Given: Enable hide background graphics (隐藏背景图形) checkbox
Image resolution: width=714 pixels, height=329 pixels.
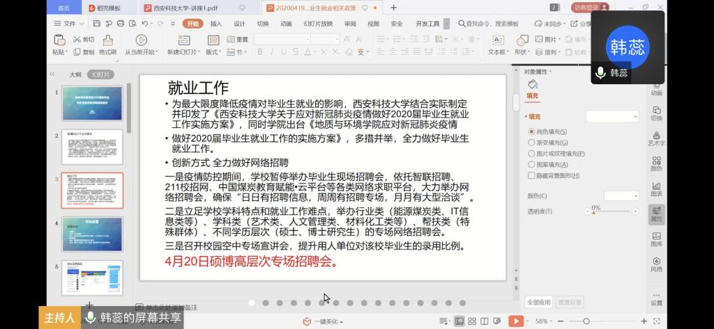Looking at the screenshot, I should 532,175.
